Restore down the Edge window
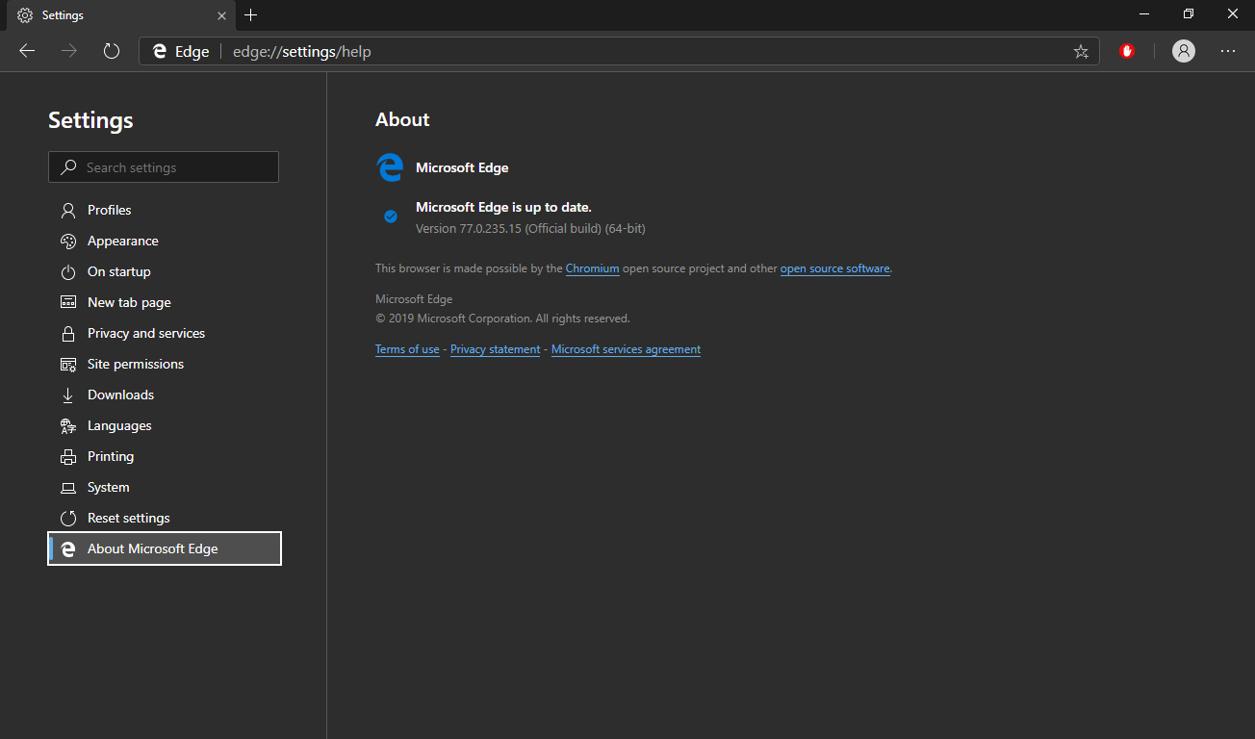 tap(1189, 14)
